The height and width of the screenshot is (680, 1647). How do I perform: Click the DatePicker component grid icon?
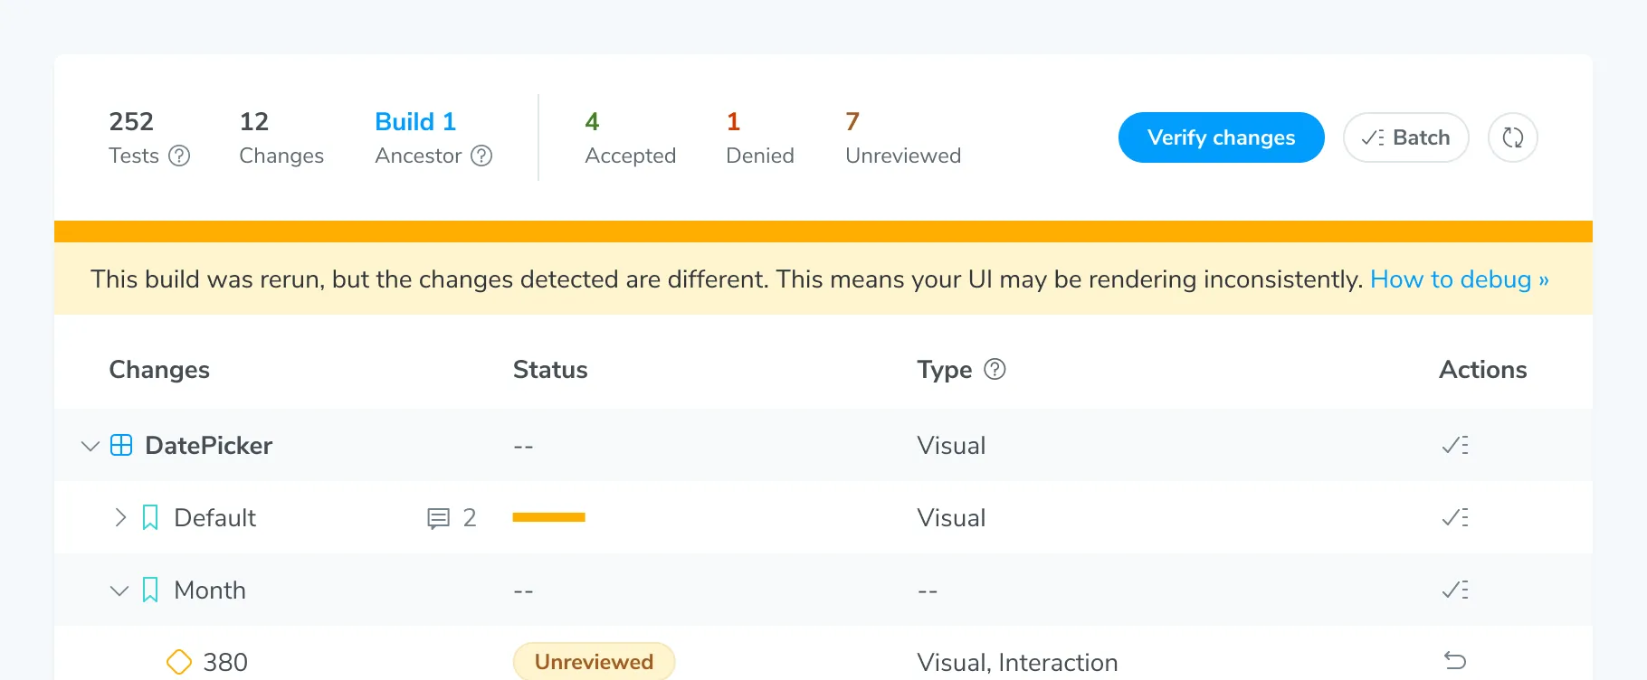click(x=121, y=445)
